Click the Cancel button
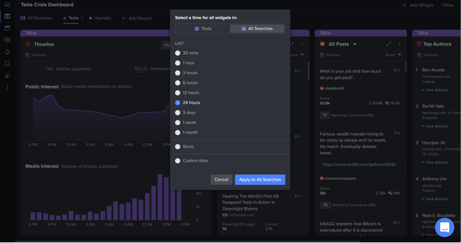 click(x=221, y=180)
